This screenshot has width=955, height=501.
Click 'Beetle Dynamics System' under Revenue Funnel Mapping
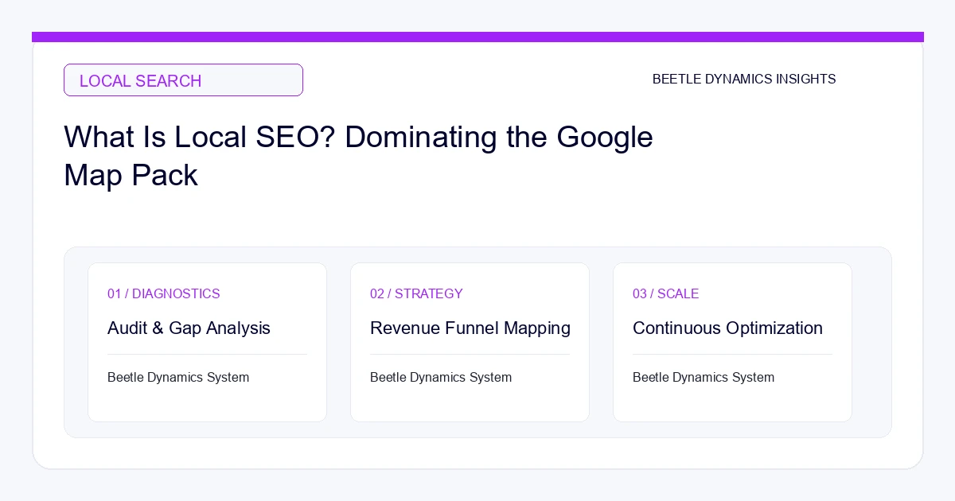pos(441,377)
